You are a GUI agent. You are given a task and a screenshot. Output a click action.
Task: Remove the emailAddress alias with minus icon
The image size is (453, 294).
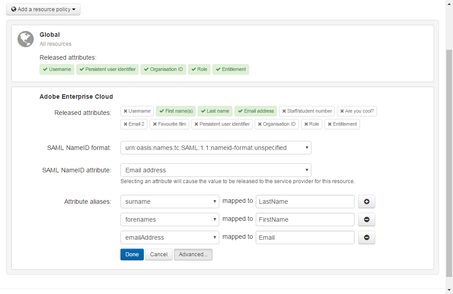(x=366, y=238)
